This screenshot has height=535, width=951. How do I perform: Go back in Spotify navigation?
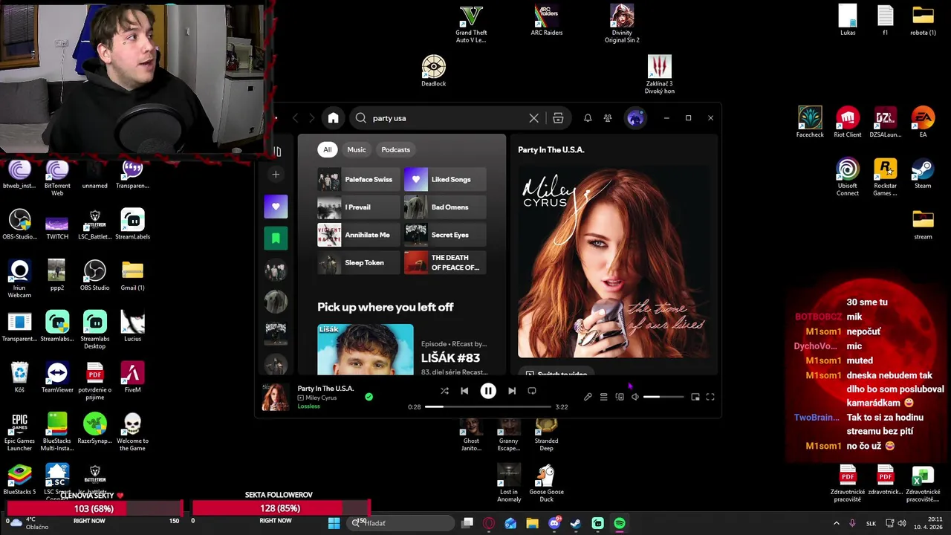295,118
